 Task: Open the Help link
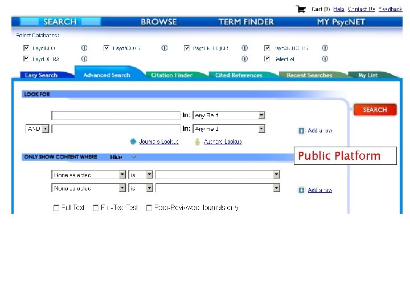pos(339,9)
